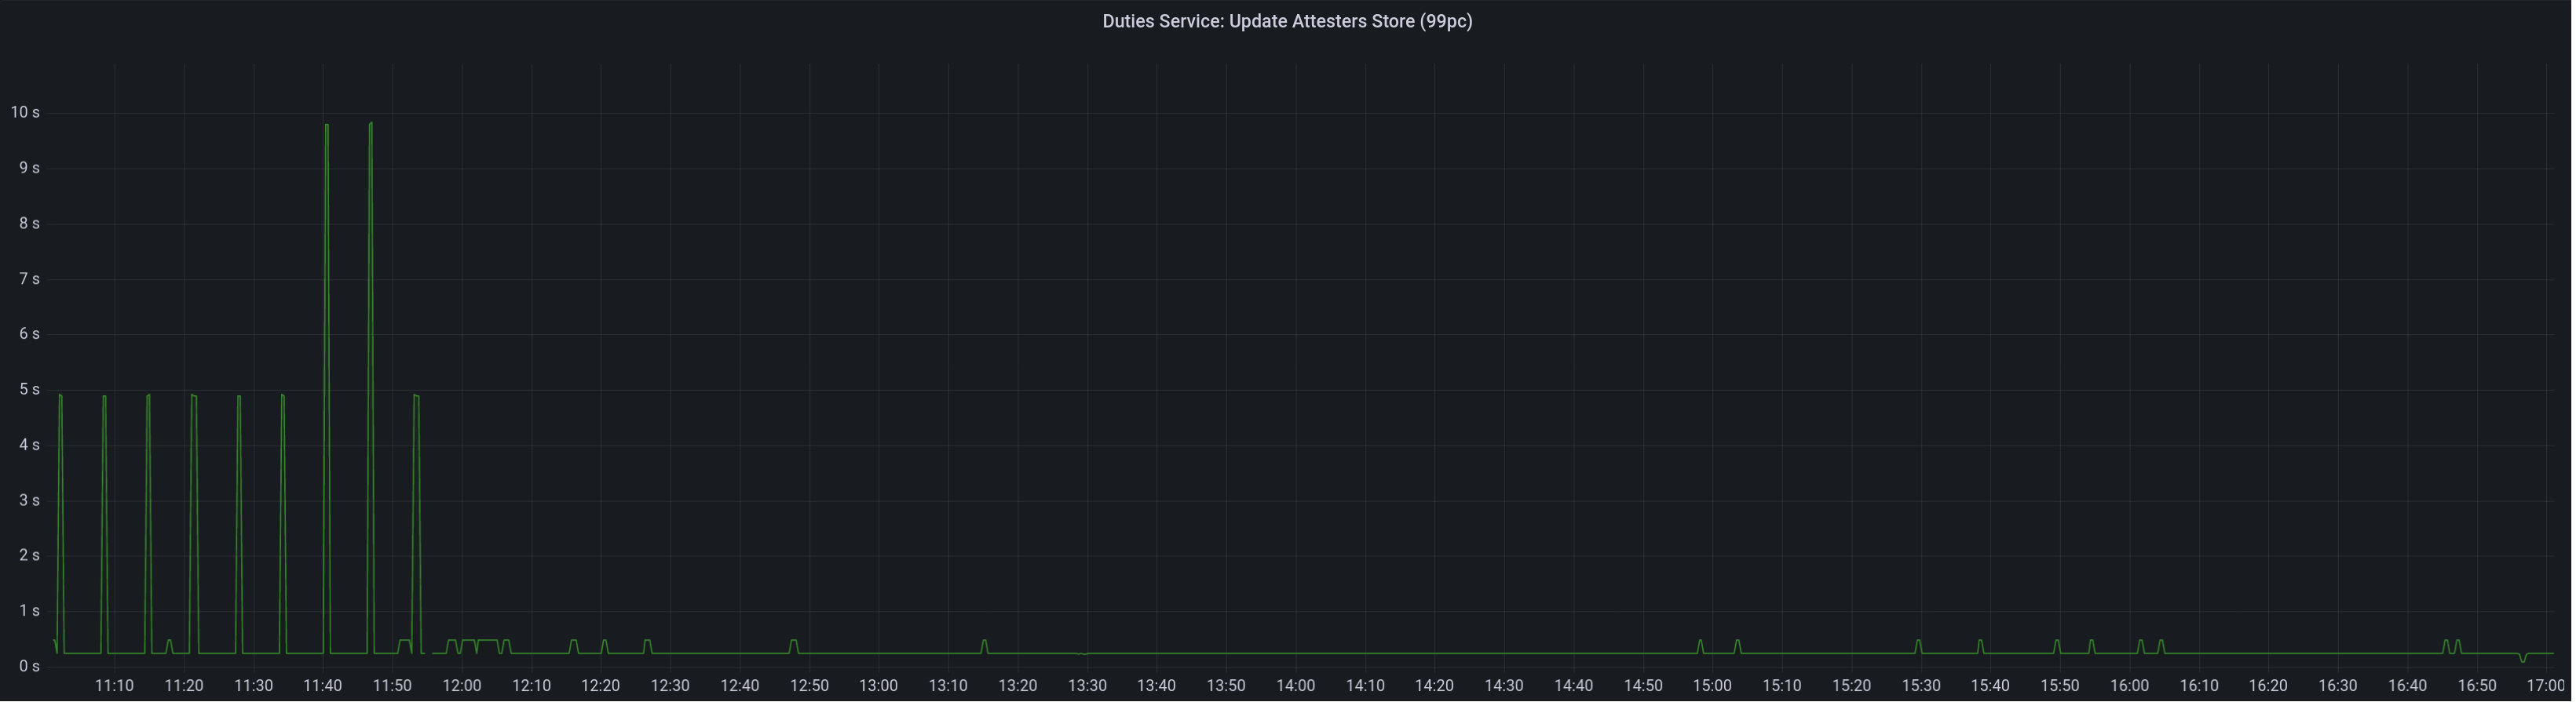Viewport: 2576px width, 702px height.
Task: Click the 17:00 time axis label
Action: 2547,686
